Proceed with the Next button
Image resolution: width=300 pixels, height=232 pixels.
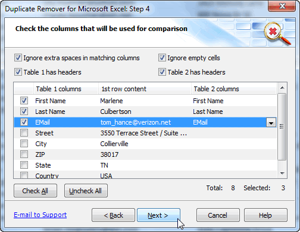click(x=158, y=215)
